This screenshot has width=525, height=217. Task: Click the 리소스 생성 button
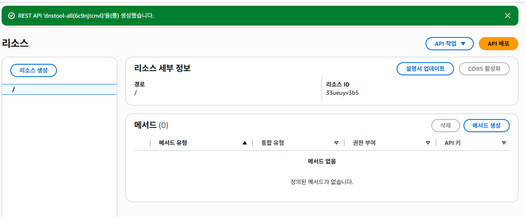pyautogui.click(x=33, y=70)
